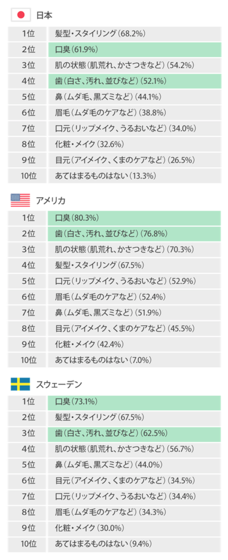
Task: Click 歯 (76.8%) highlighted row
Action: [134, 234]
